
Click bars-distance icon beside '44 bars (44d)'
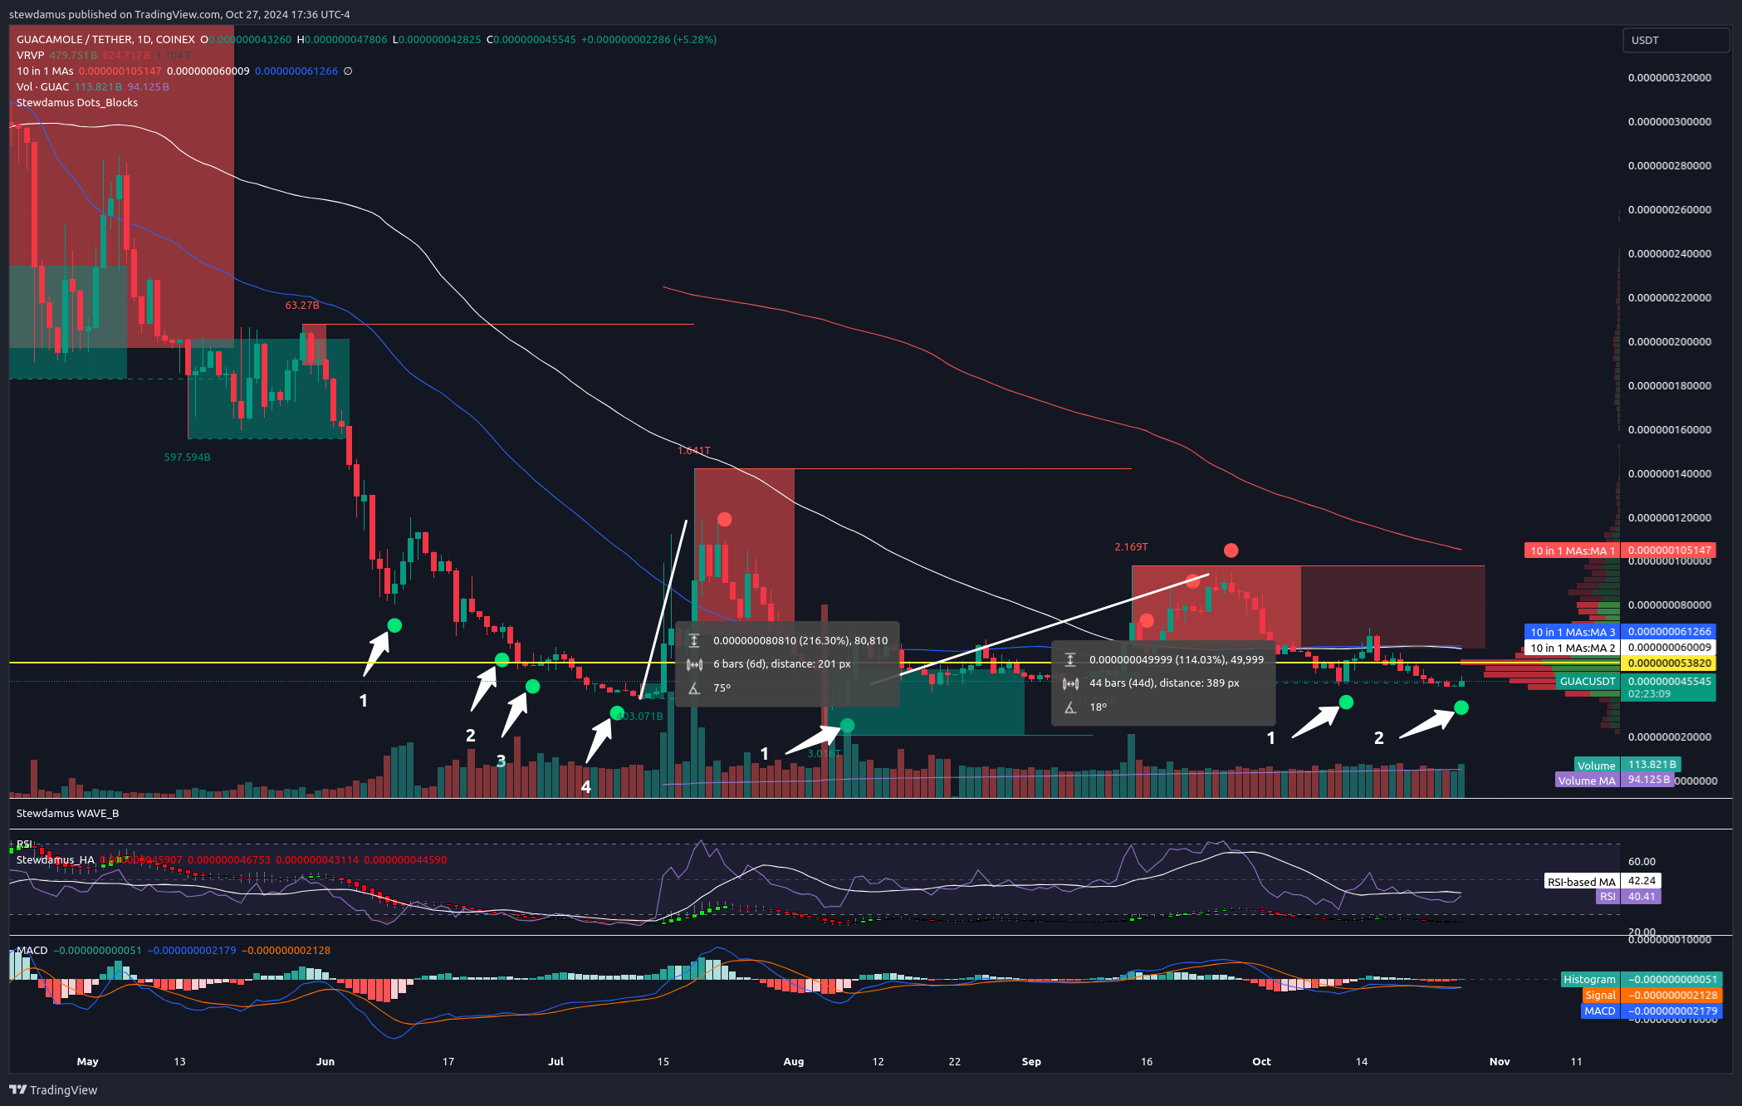pos(1070,683)
